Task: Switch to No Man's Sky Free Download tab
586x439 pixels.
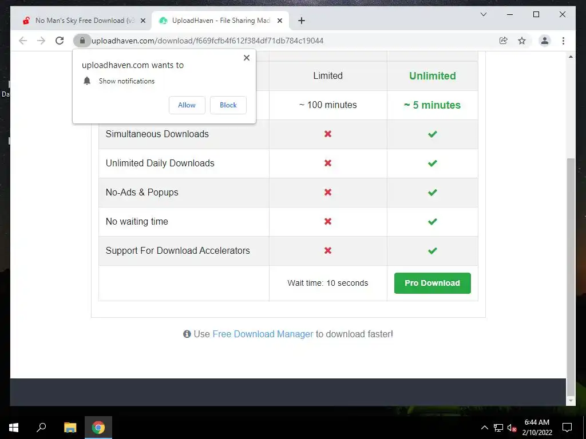Action: (x=81, y=21)
